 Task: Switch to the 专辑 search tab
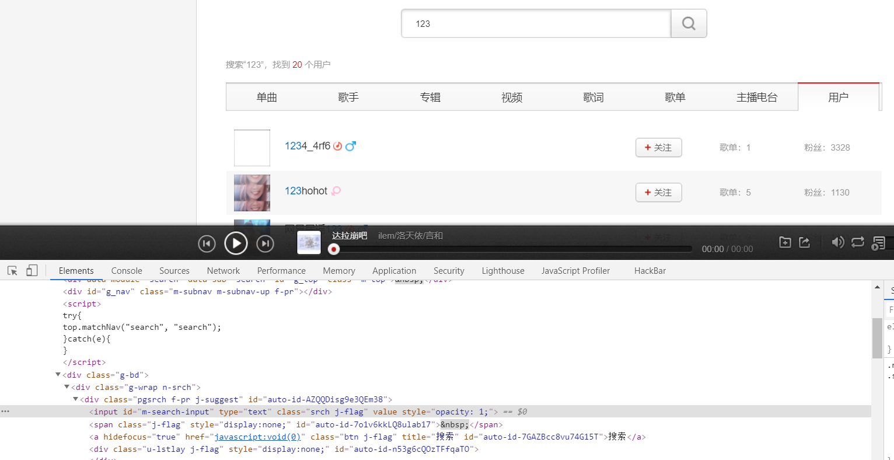(430, 97)
